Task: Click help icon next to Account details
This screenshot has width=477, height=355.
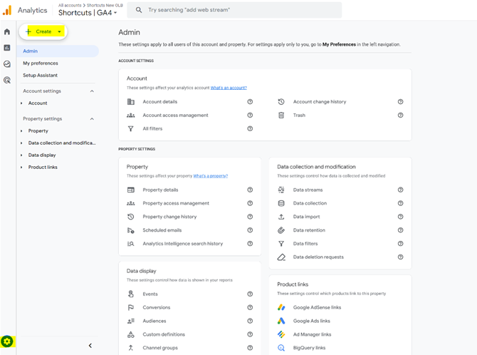Action: click(250, 102)
